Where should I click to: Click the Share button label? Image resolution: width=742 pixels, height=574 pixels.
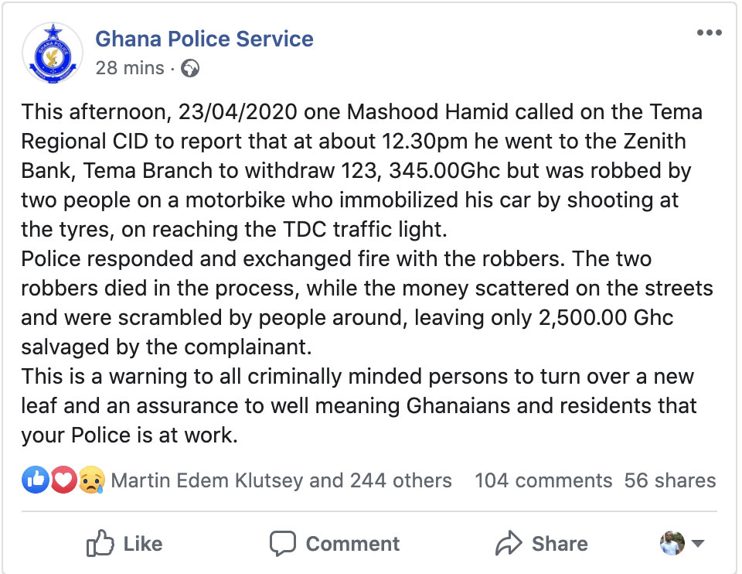[x=560, y=544]
